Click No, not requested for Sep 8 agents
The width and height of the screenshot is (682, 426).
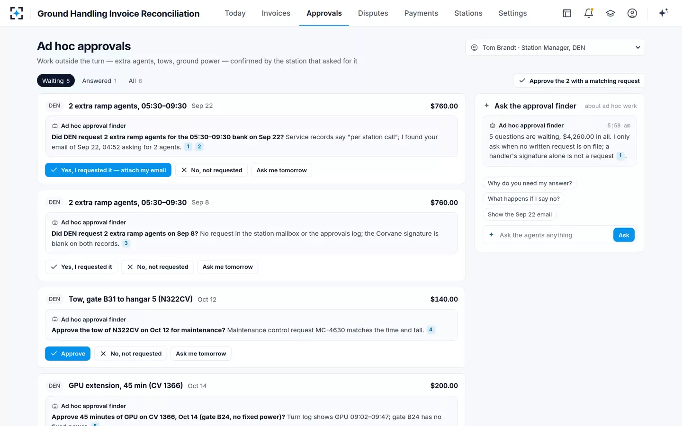tap(157, 267)
